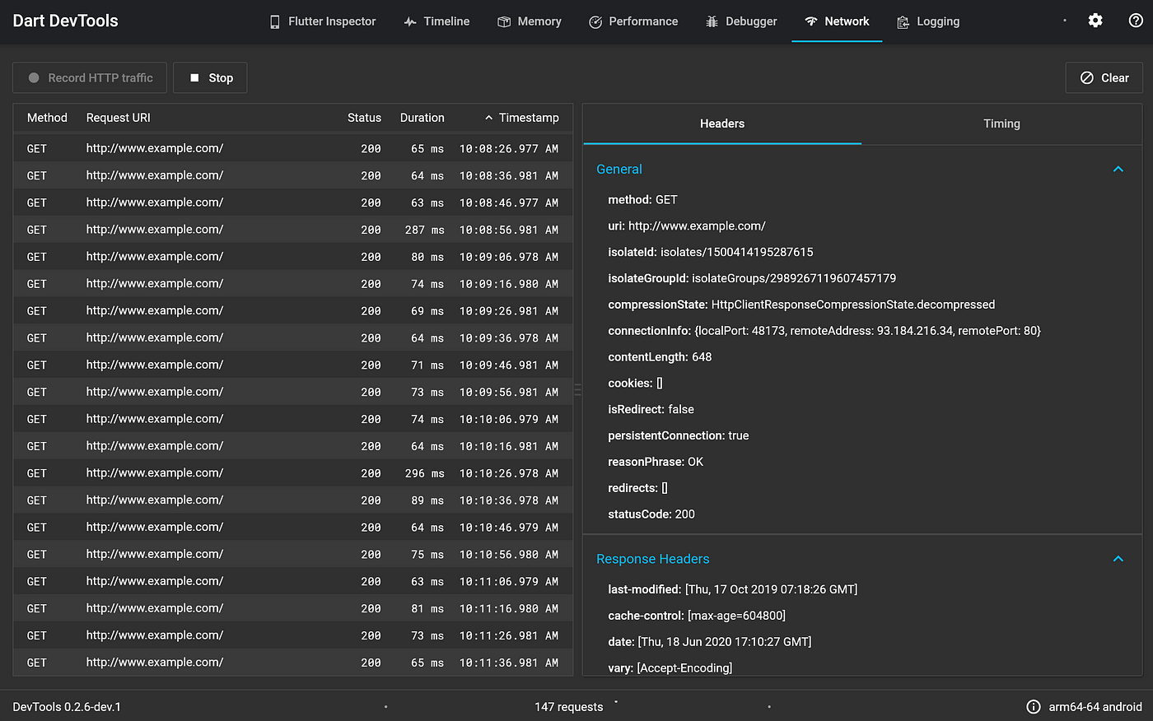Collapse the Response Headers section

[x=1118, y=559]
